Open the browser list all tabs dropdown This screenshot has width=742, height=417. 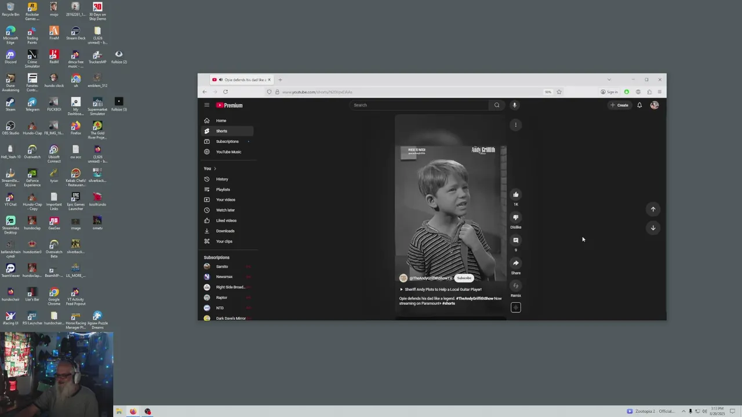(609, 80)
